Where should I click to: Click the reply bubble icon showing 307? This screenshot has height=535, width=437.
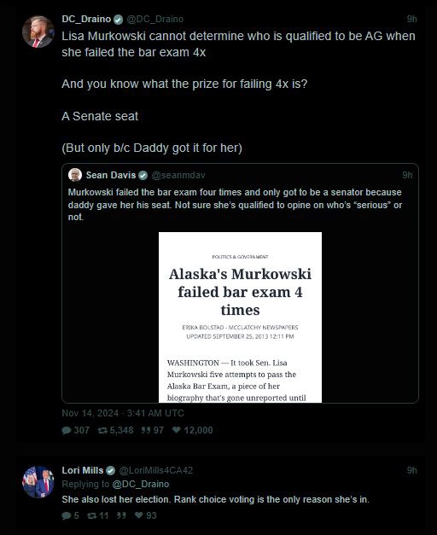click(x=67, y=430)
